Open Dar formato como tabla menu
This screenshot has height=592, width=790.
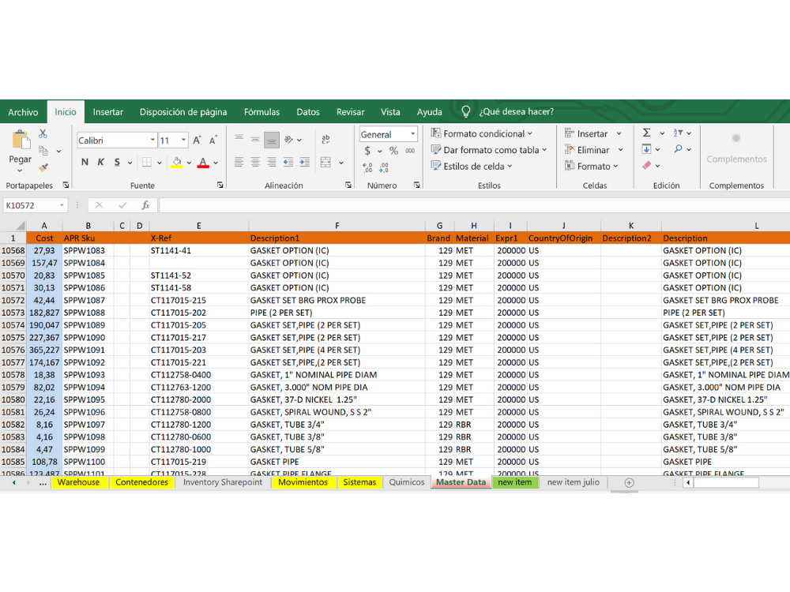489,150
